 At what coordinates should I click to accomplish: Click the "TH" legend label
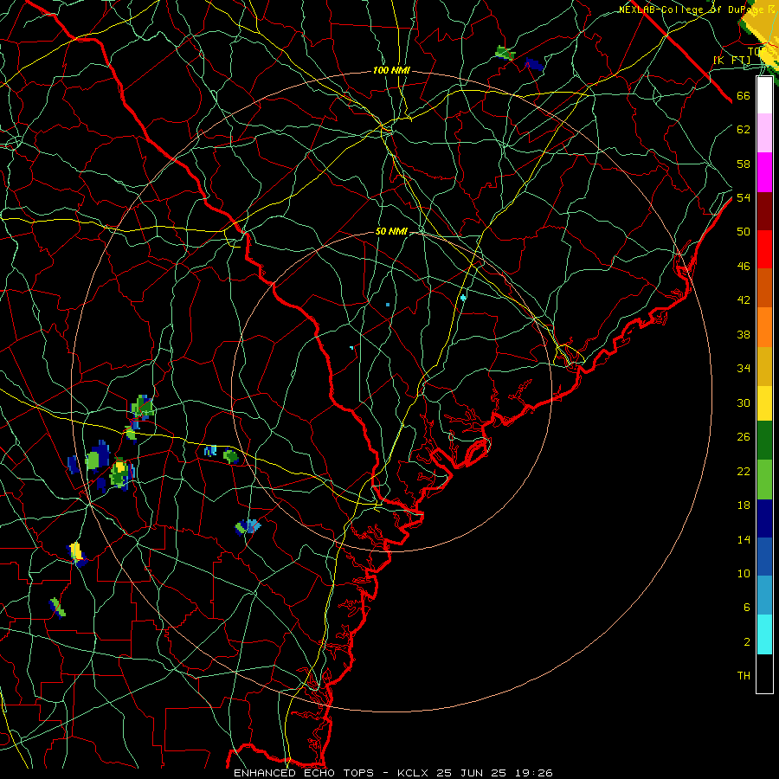coord(744,676)
